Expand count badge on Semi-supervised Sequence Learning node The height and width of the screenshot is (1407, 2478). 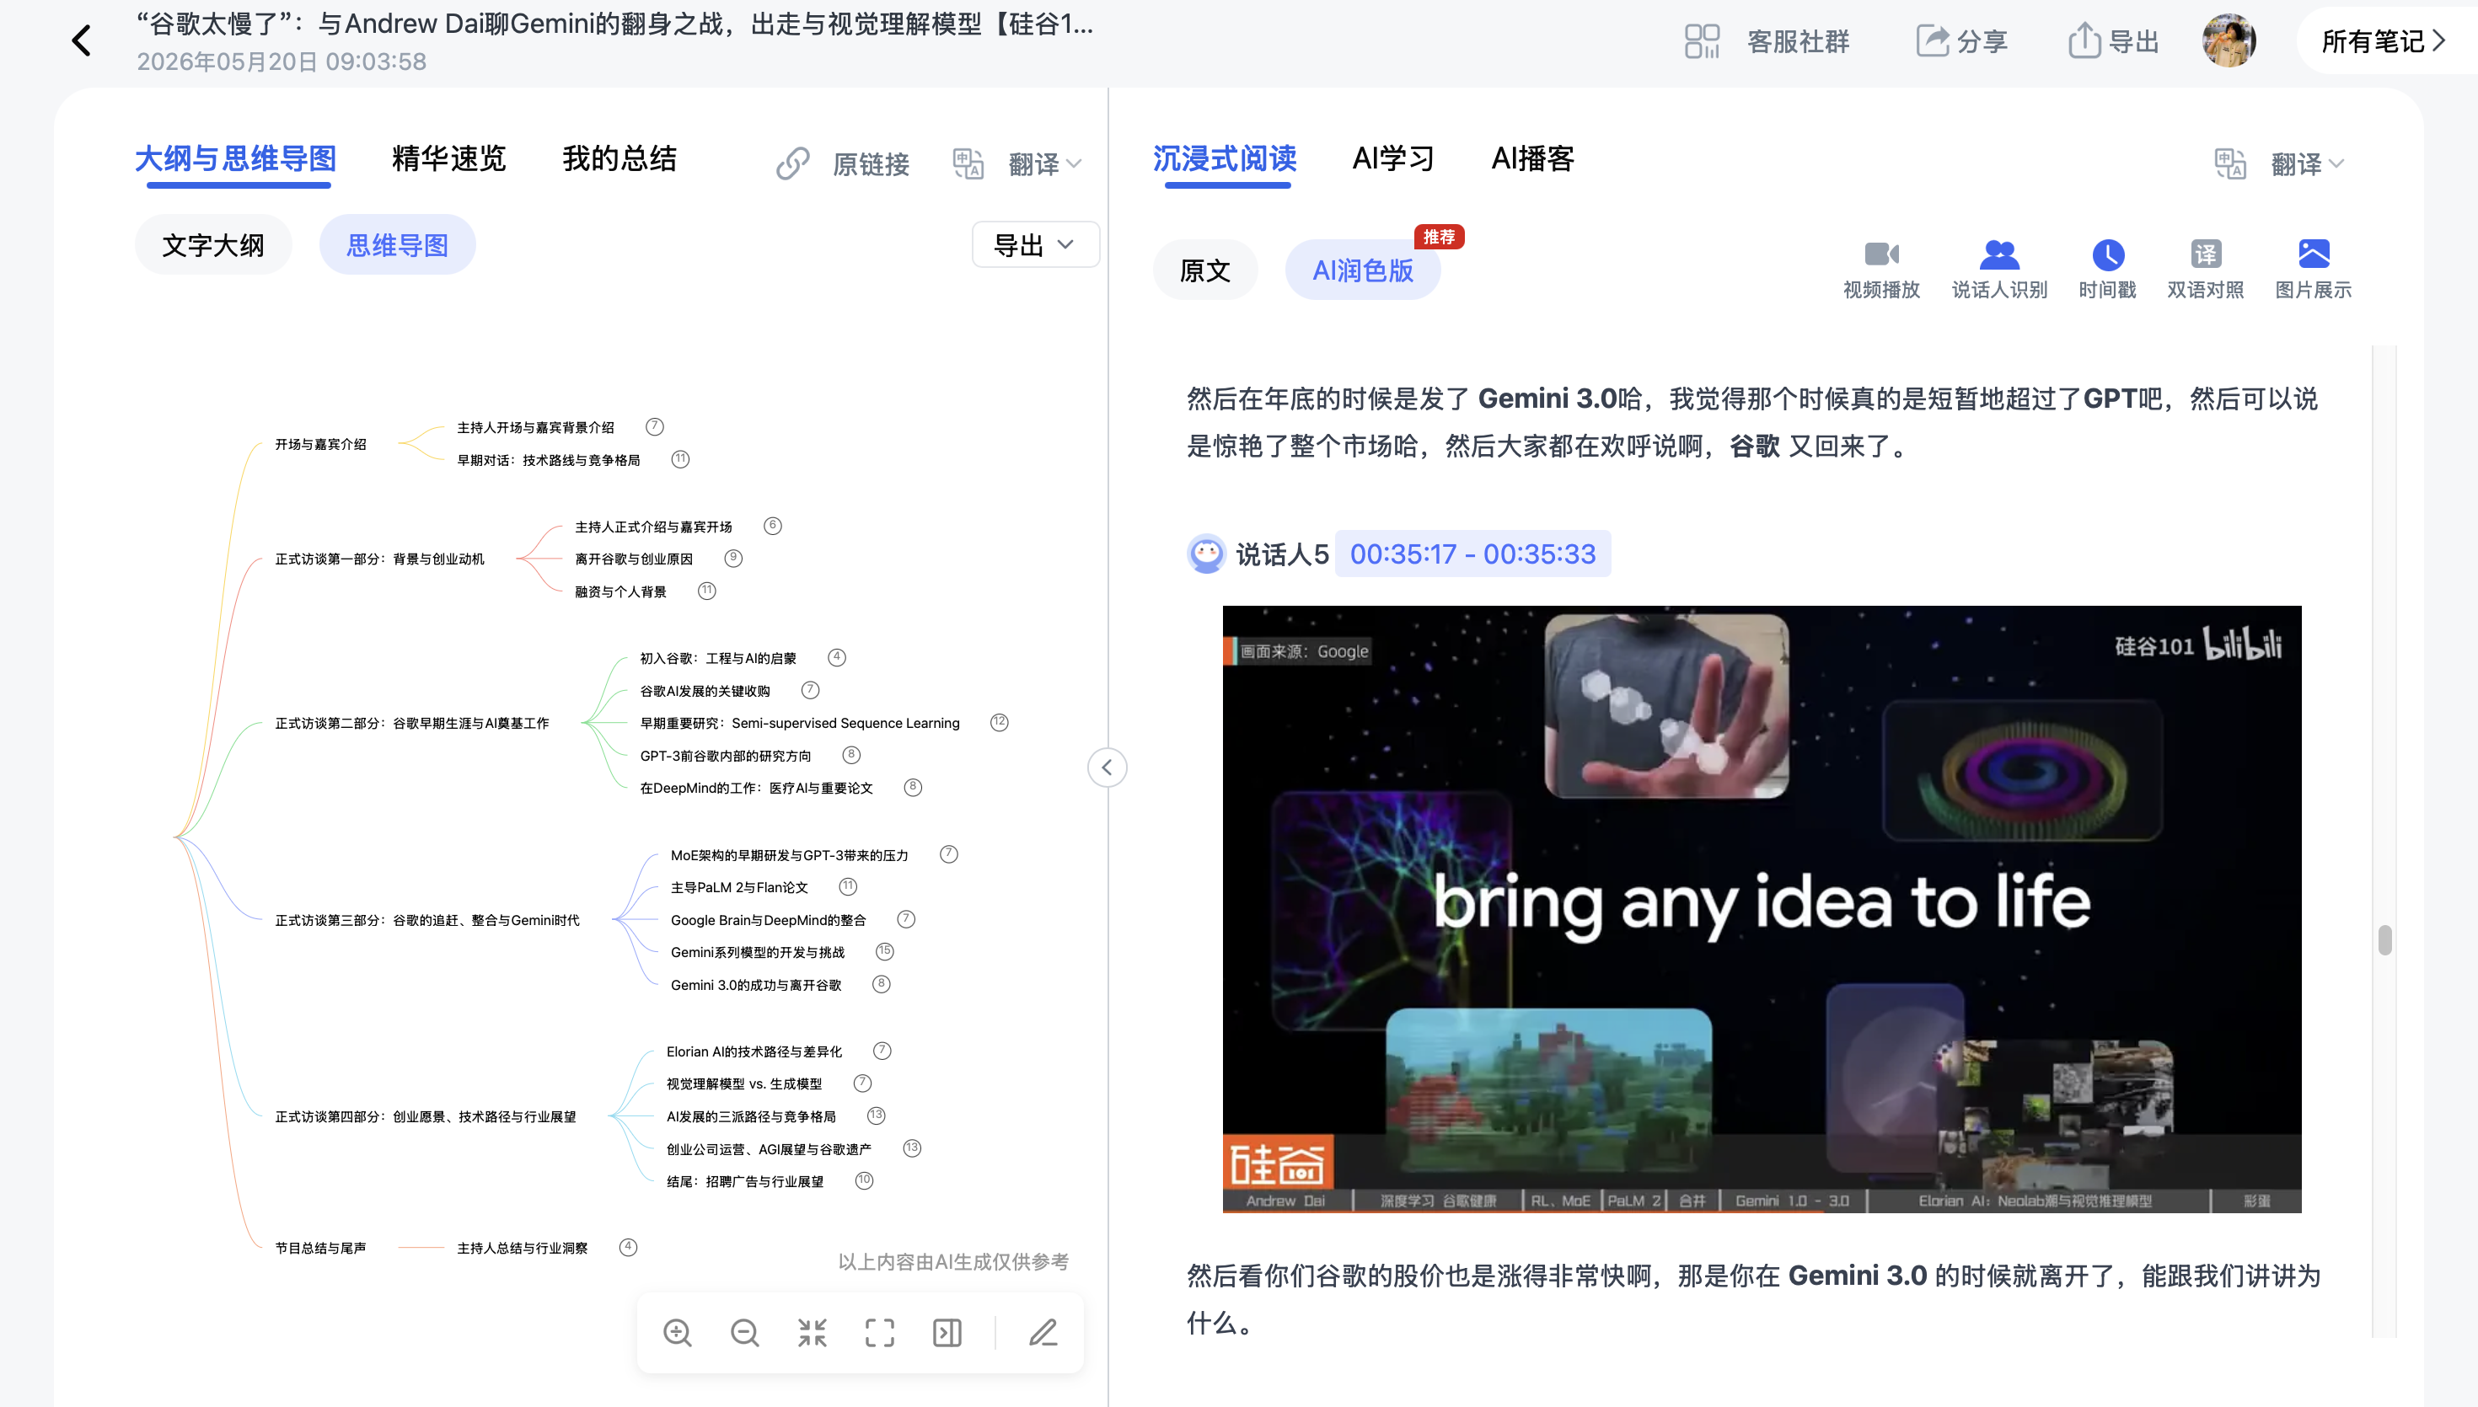(1000, 722)
